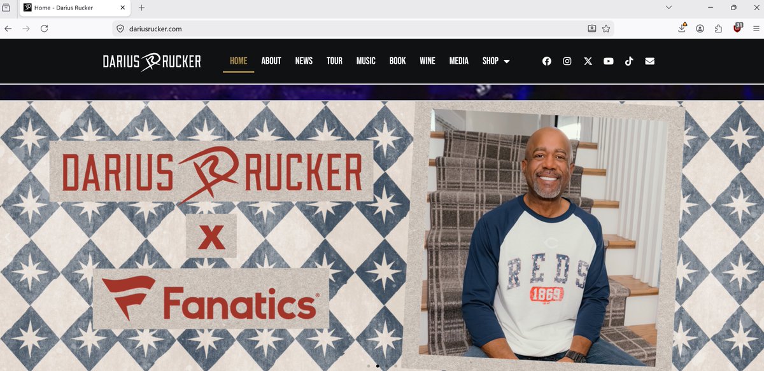Click the Fanatics logo banner
The image size is (764, 371).
click(x=211, y=298)
